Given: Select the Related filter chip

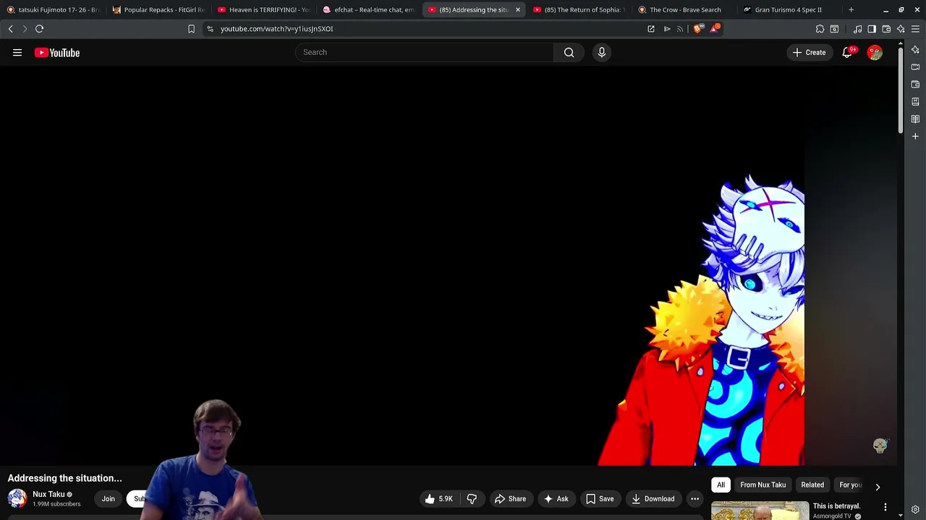Looking at the screenshot, I should (x=812, y=485).
